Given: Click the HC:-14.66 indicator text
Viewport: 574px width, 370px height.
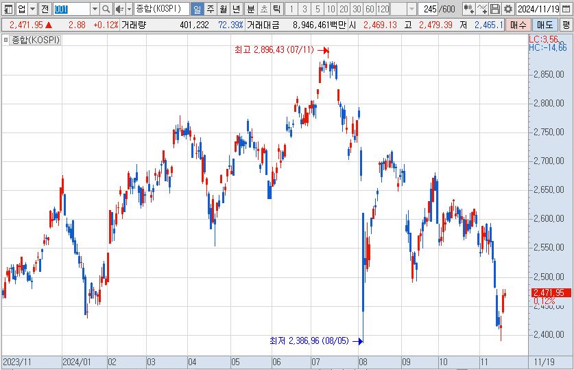Looking at the screenshot, I should (548, 47).
